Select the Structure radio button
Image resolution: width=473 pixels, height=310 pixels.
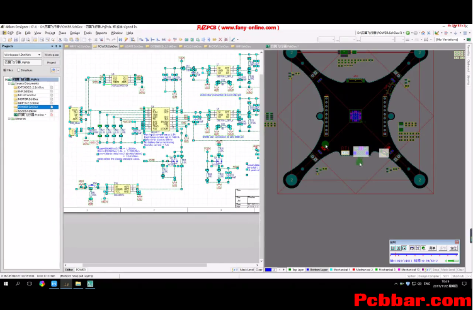click(x=19, y=70)
